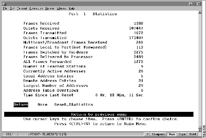This screenshot has width=206, height=138.
Task: Toggle the Hold indicator in the status bar
Action: [193, 134]
